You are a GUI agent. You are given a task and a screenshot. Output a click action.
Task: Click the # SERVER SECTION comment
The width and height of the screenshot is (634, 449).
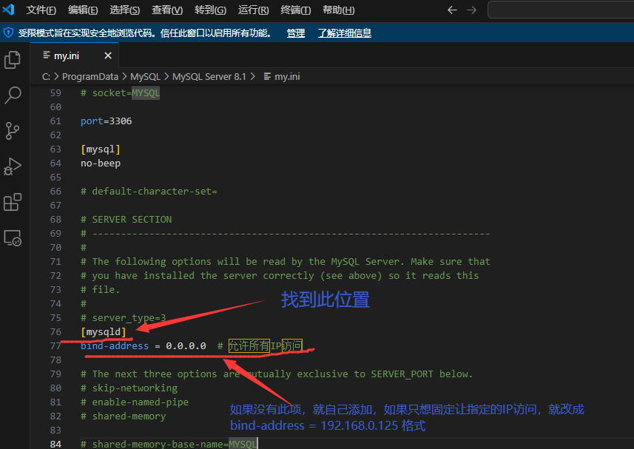pyautogui.click(x=127, y=220)
